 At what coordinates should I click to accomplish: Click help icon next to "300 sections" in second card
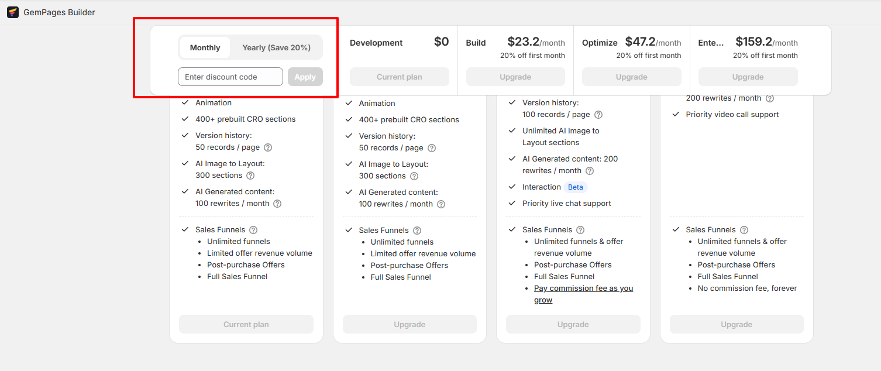click(414, 176)
